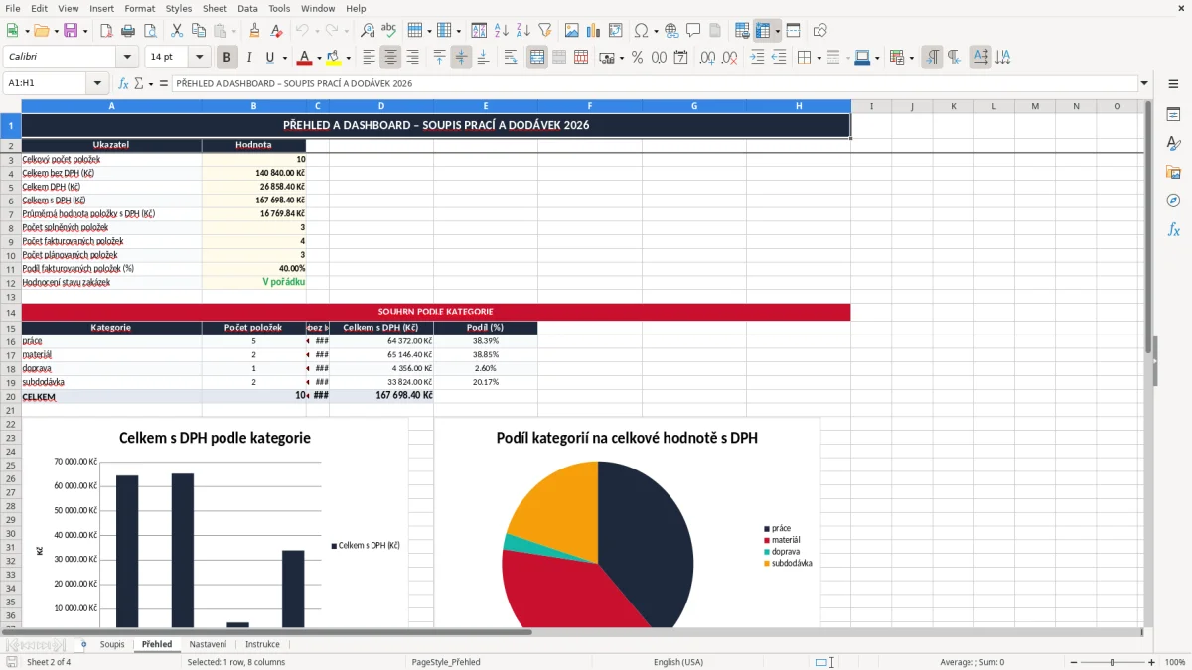
Task: Click row 14 header
Action: [11, 312]
